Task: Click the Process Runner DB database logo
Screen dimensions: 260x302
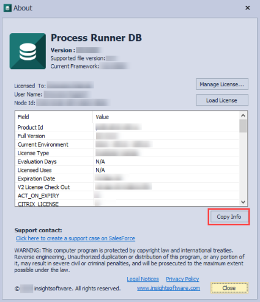Action: point(28,51)
